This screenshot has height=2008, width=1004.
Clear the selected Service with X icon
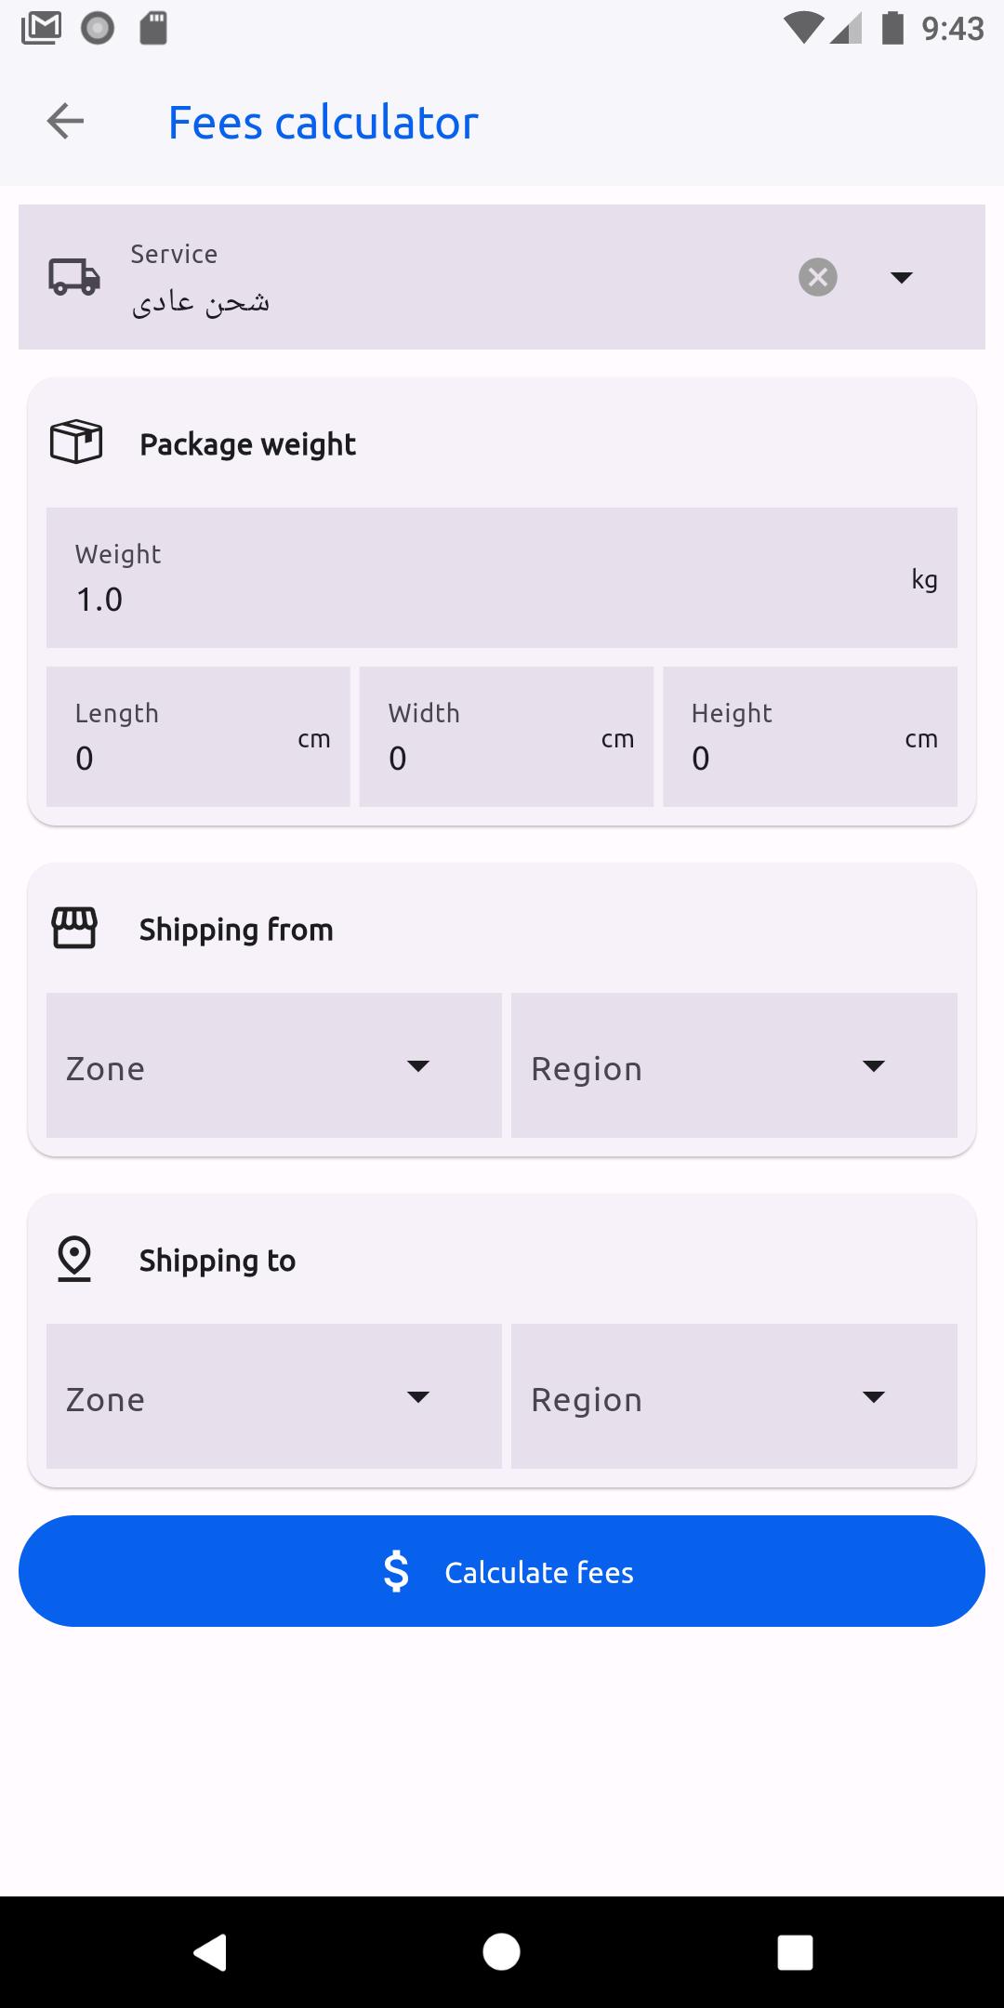coord(818,277)
